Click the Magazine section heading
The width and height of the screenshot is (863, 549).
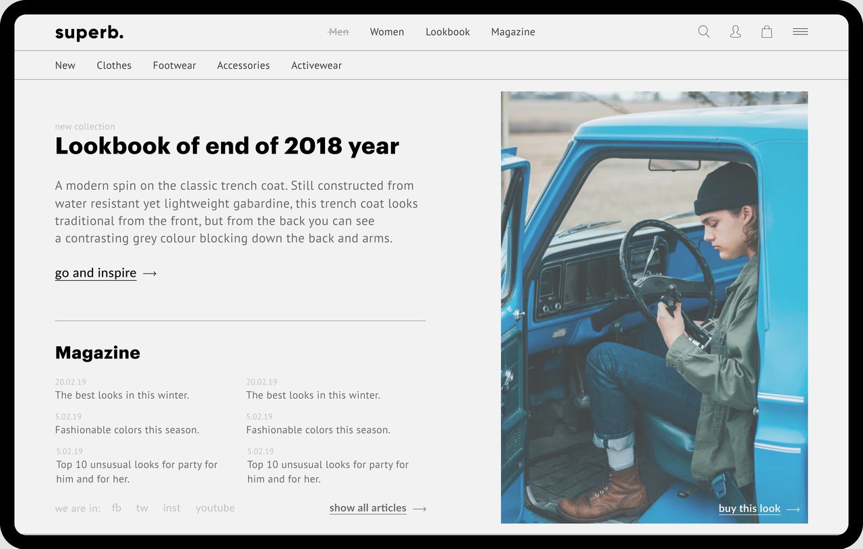pos(98,352)
